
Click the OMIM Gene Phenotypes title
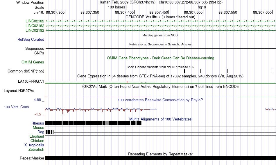click(x=161, y=58)
